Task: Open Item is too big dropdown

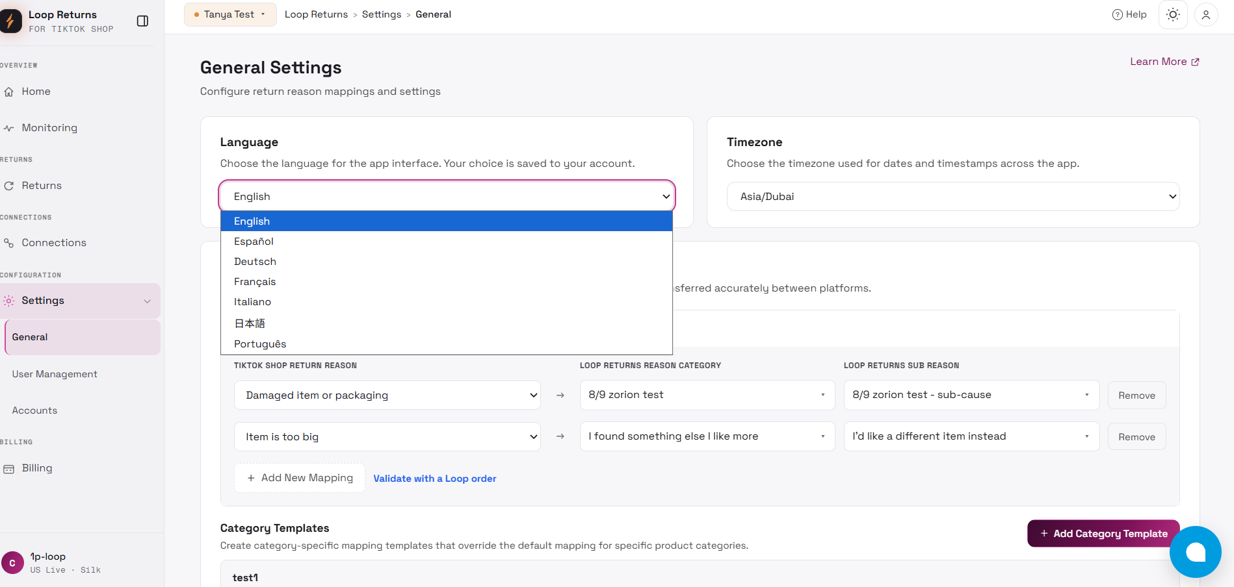Action: pos(387,436)
